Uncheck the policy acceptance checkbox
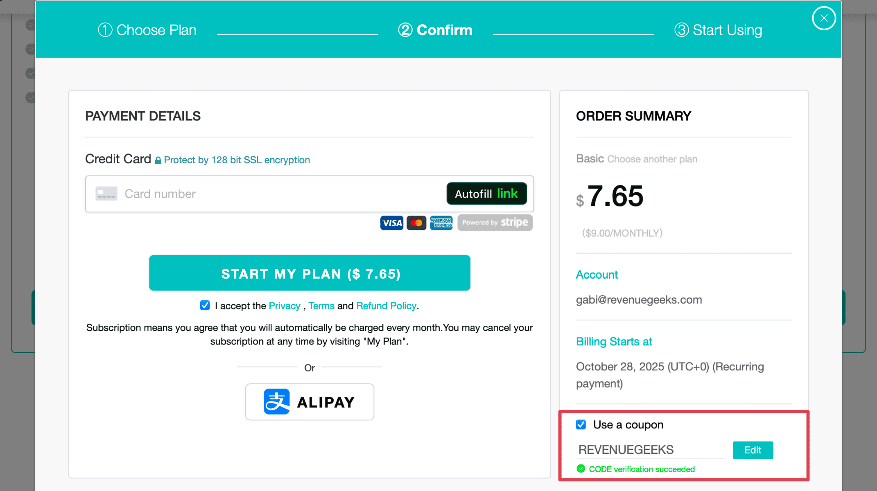This screenshot has height=491, width=877. point(205,306)
